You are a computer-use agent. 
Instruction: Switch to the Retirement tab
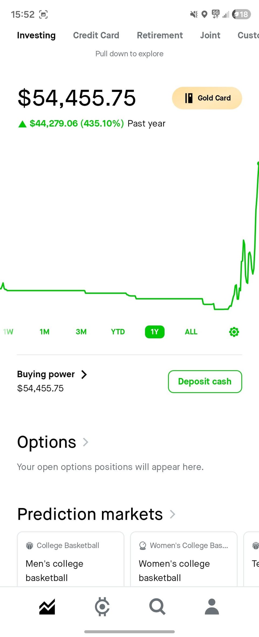[x=160, y=35]
